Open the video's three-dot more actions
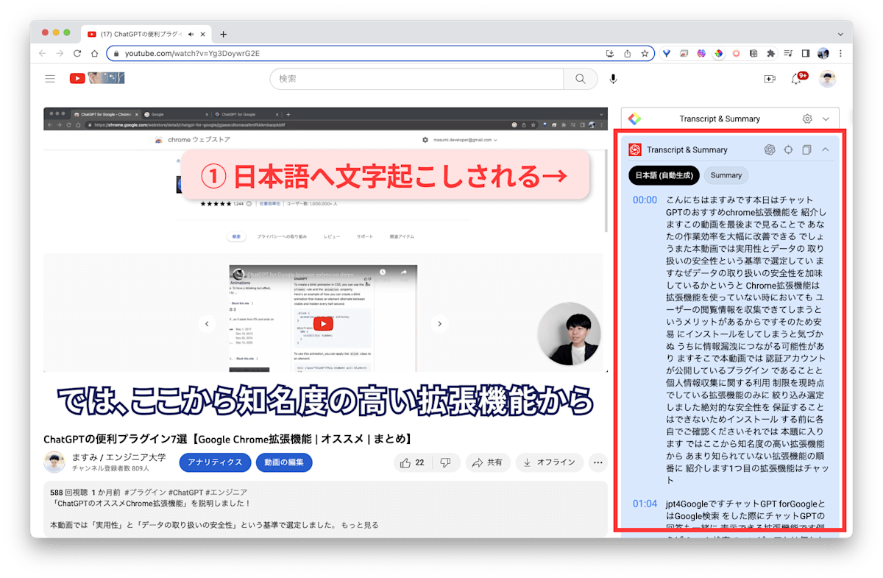The width and height of the screenshot is (883, 578). coord(598,462)
